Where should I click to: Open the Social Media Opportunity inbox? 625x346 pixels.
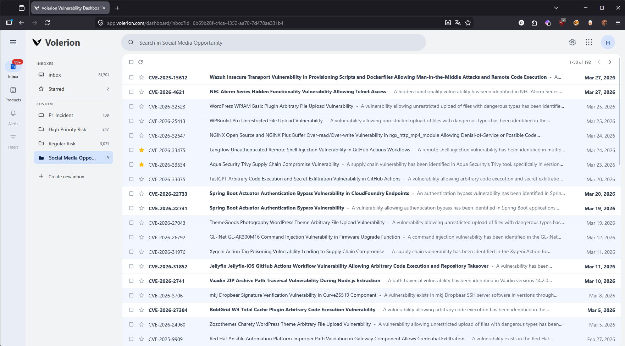72,157
